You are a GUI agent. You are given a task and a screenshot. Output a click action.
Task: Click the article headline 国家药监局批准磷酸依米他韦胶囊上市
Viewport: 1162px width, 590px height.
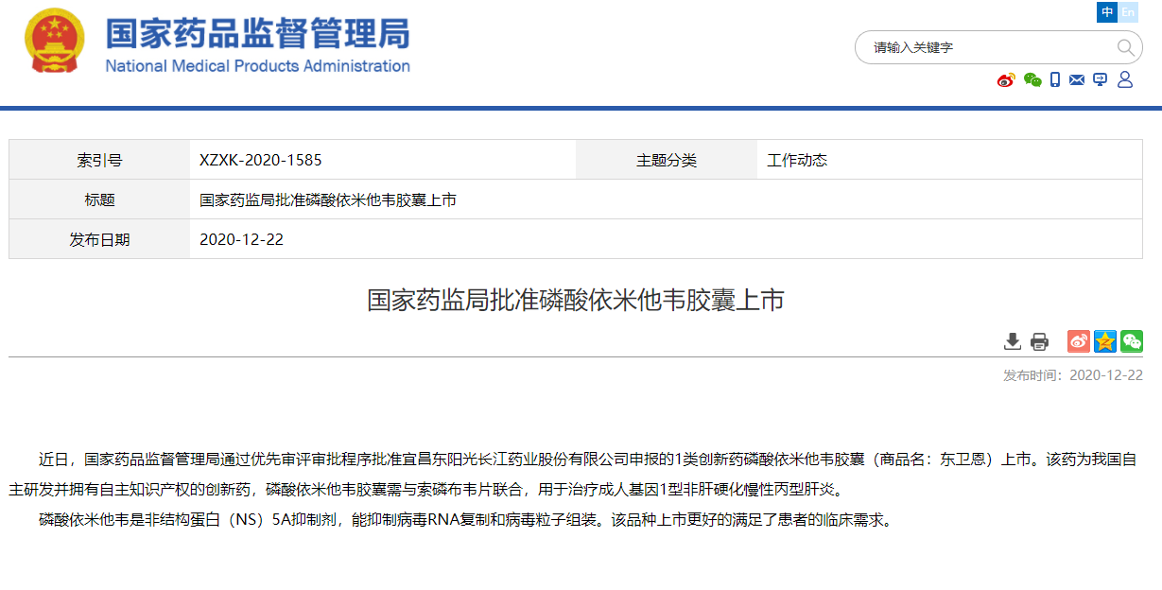[x=575, y=301]
